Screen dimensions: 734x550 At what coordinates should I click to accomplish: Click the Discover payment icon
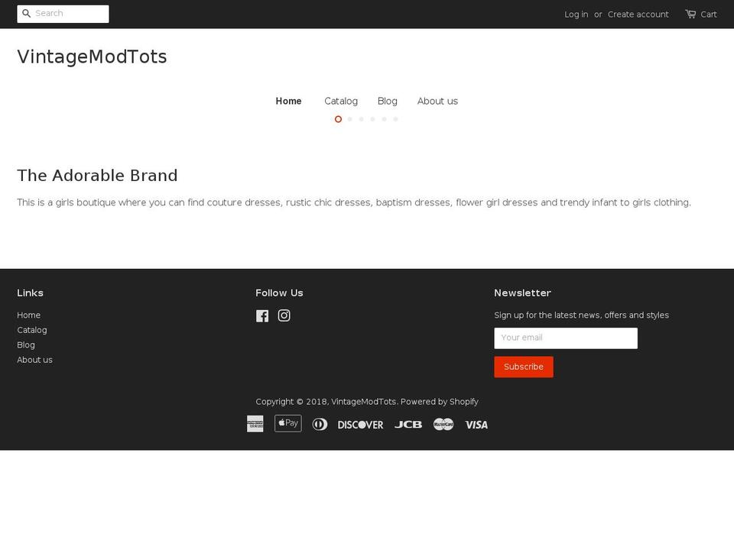pyautogui.click(x=360, y=425)
